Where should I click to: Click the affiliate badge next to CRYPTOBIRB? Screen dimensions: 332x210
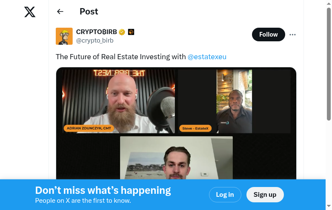tap(131, 32)
